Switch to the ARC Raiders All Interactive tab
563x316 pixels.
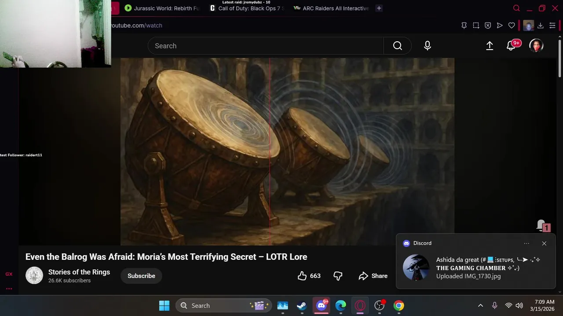tap(331, 8)
